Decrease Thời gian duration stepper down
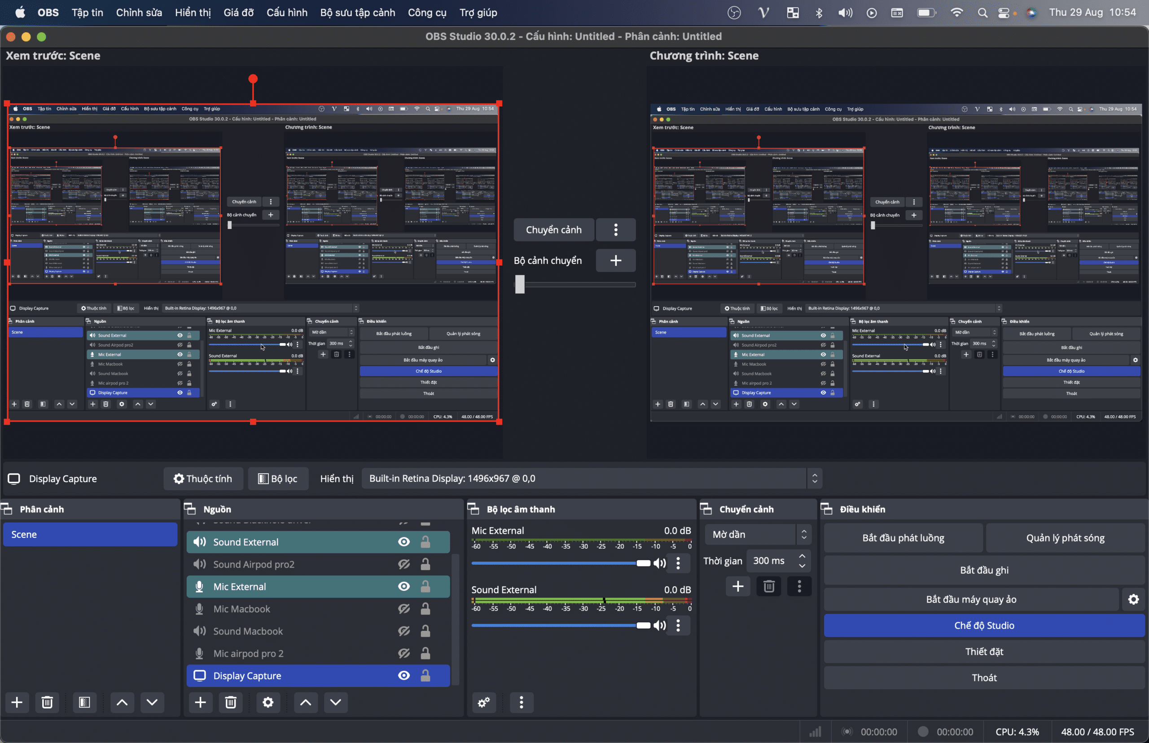The width and height of the screenshot is (1149, 743). pos(802,566)
